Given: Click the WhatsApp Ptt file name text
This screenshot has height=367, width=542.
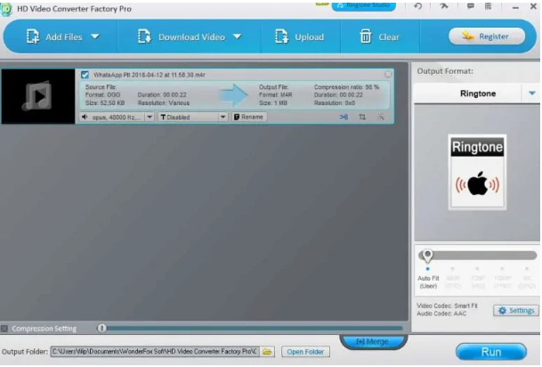Looking at the screenshot, I should point(150,75).
